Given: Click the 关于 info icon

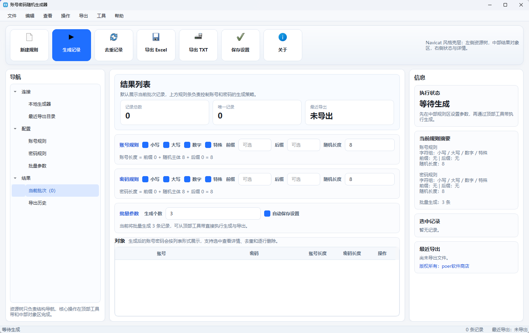Looking at the screenshot, I should [x=283, y=37].
